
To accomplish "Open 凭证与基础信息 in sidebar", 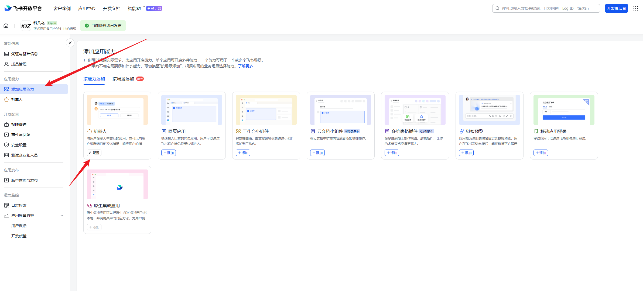I will coord(24,54).
